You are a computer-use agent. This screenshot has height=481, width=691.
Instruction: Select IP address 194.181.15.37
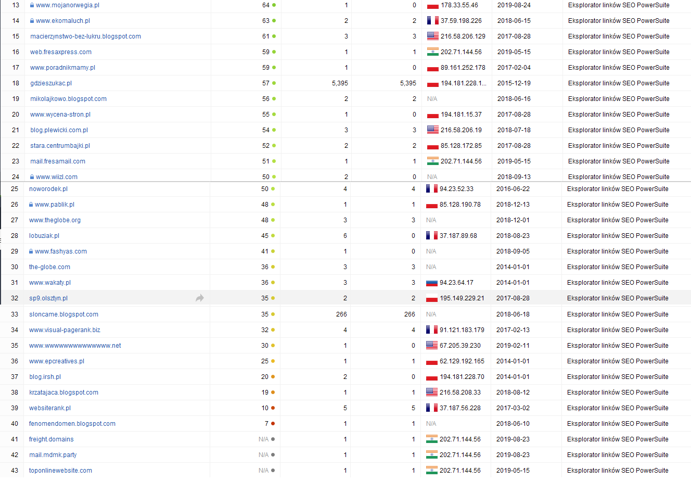pos(462,115)
